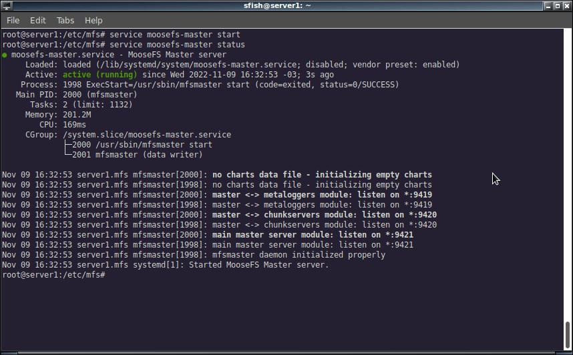This screenshot has width=573, height=355.
Task: Open the Tabs menu
Action: pos(65,21)
